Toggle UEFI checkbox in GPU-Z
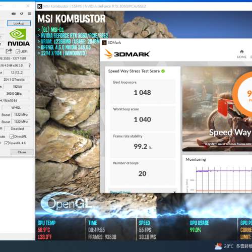Image resolution: width=252 pixels, height=252 pixels. pyautogui.click(x=18, y=51)
